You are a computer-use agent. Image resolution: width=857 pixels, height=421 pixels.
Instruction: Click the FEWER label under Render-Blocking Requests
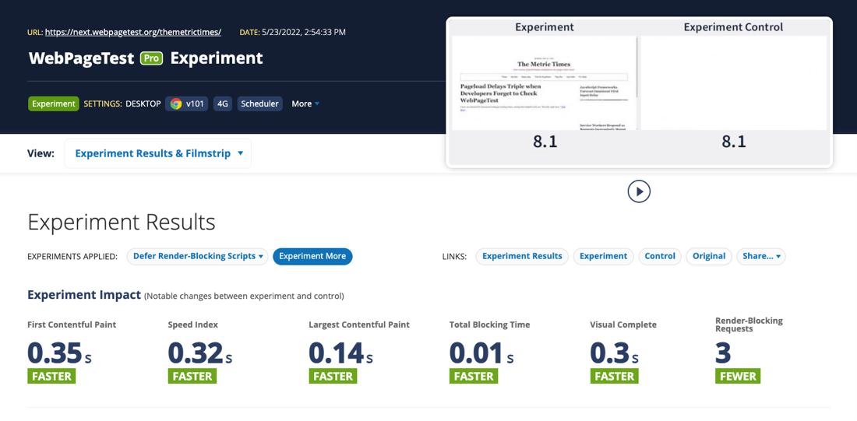[737, 376]
